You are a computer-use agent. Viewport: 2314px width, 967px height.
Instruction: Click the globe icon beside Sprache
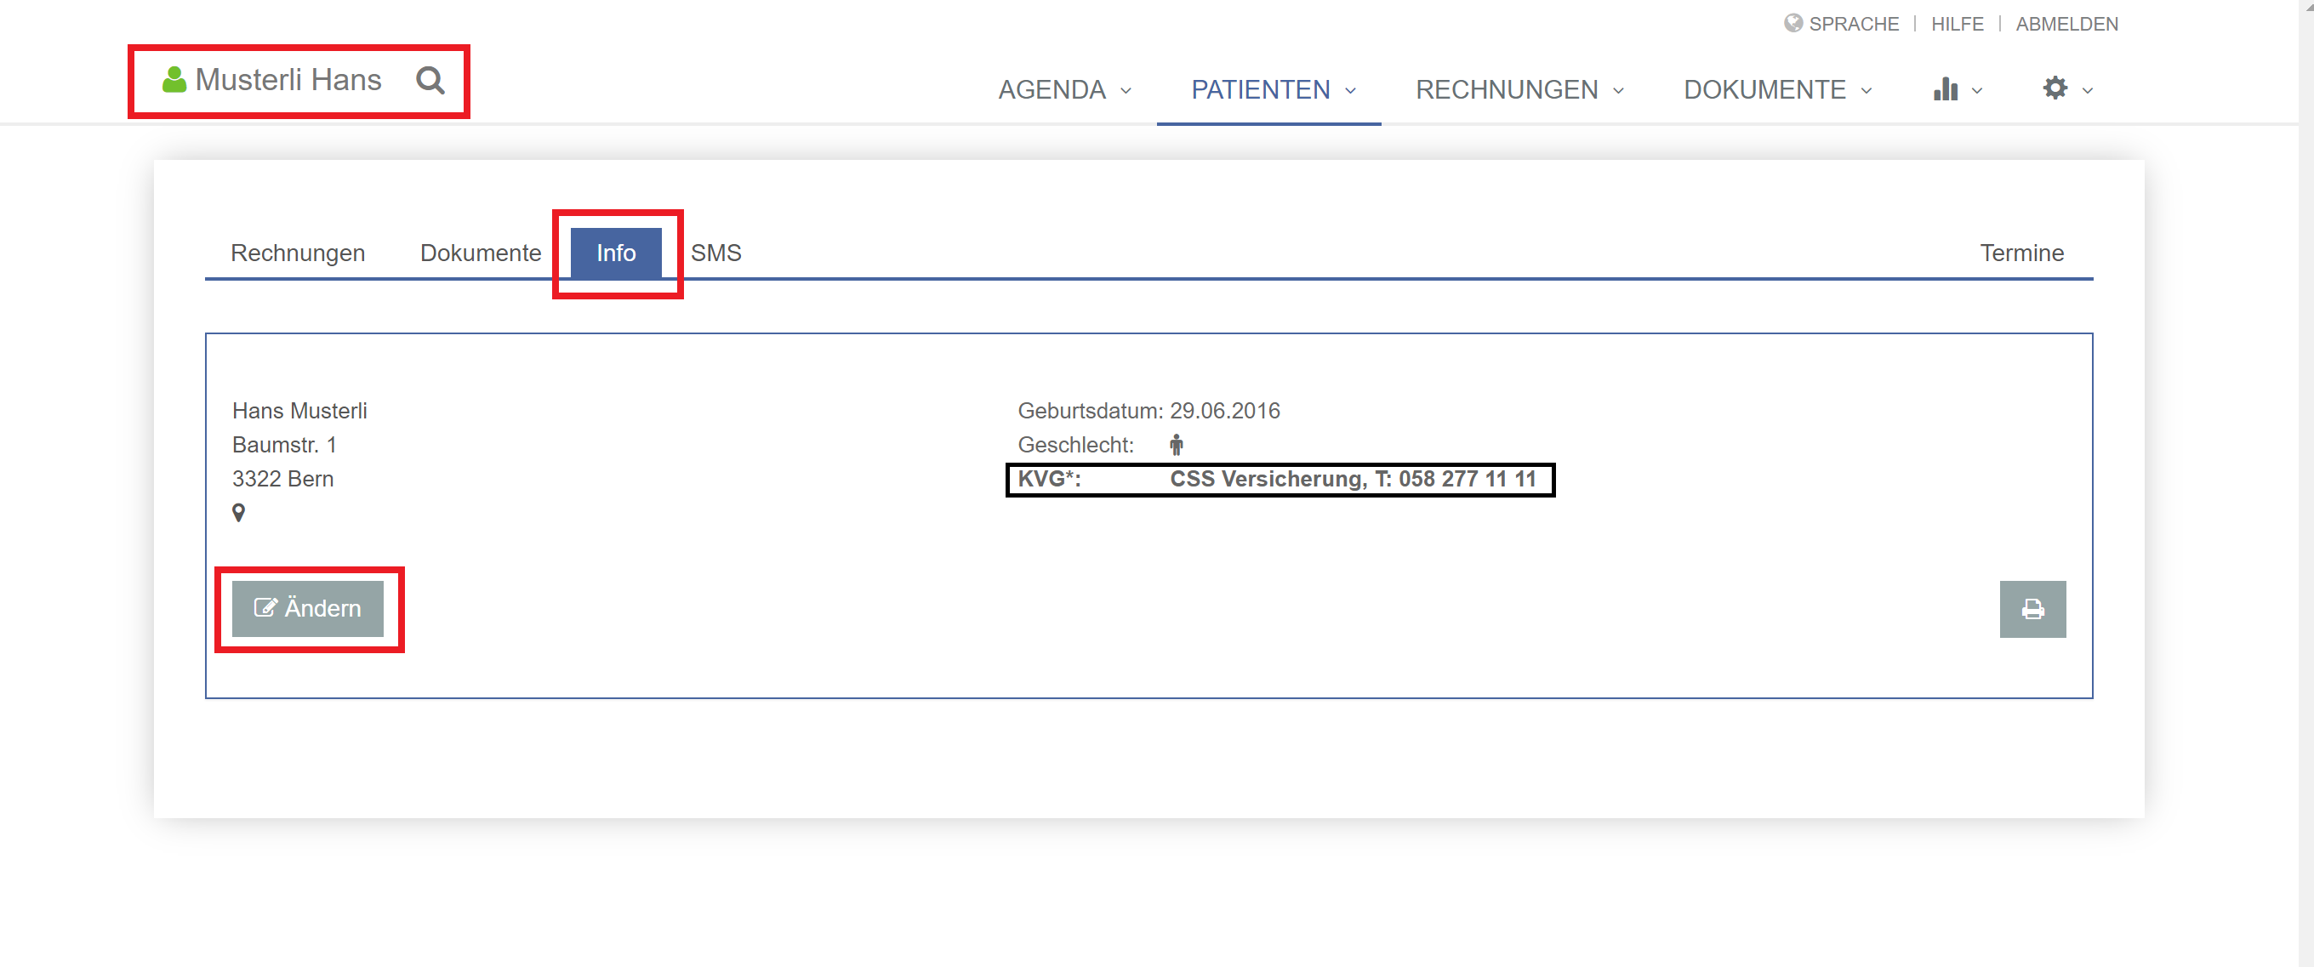[1793, 23]
